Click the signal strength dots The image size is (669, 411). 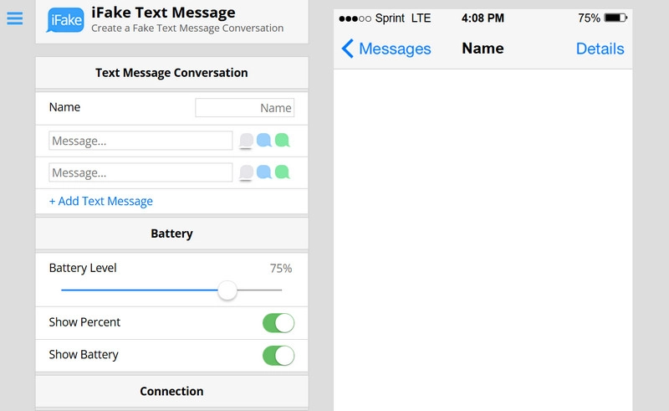coord(355,18)
